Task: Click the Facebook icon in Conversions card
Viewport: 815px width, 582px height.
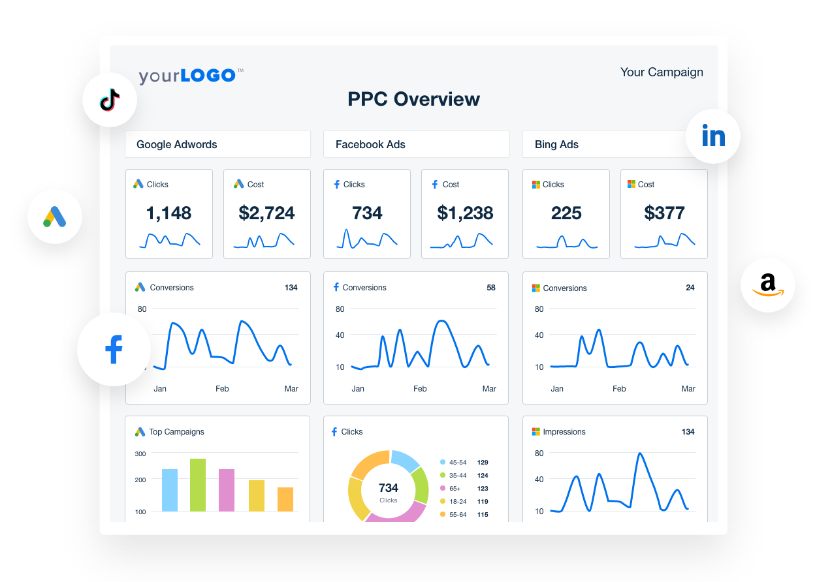Action: click(x=336, y=287)
